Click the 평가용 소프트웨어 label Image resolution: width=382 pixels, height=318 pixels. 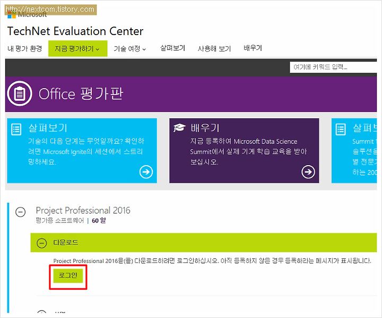pyautogui.click(x=59, y=221)
